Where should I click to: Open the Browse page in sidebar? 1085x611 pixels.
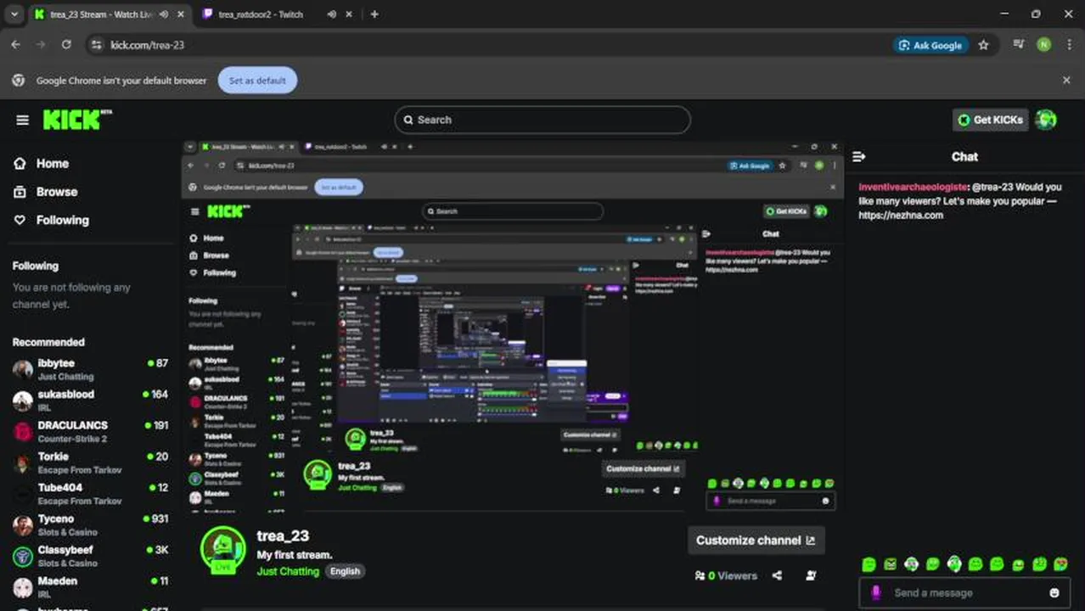(56, 192)
